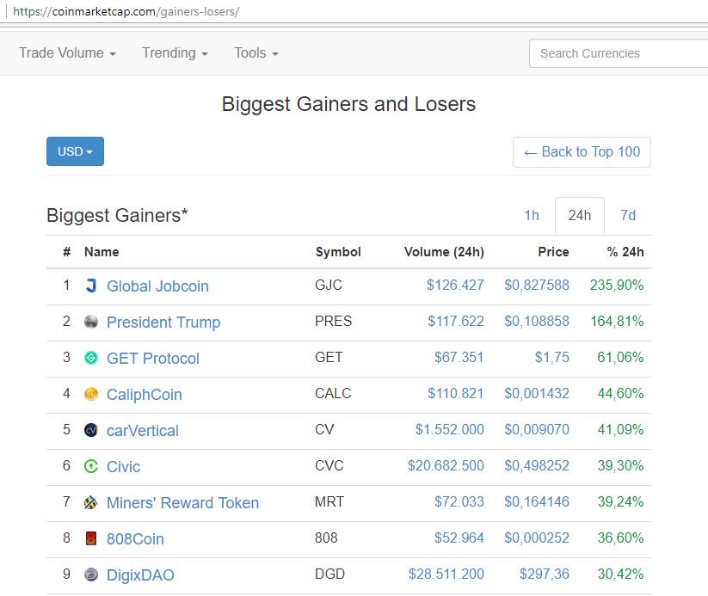This screenshot has height=596, width=708.
Task: Open the Civic coin link
Action: coord(123,466)
